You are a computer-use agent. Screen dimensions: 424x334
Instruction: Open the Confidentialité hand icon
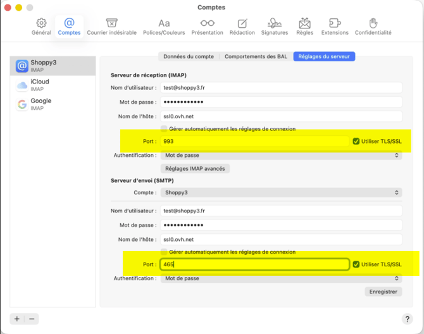(x=373, y=23)
